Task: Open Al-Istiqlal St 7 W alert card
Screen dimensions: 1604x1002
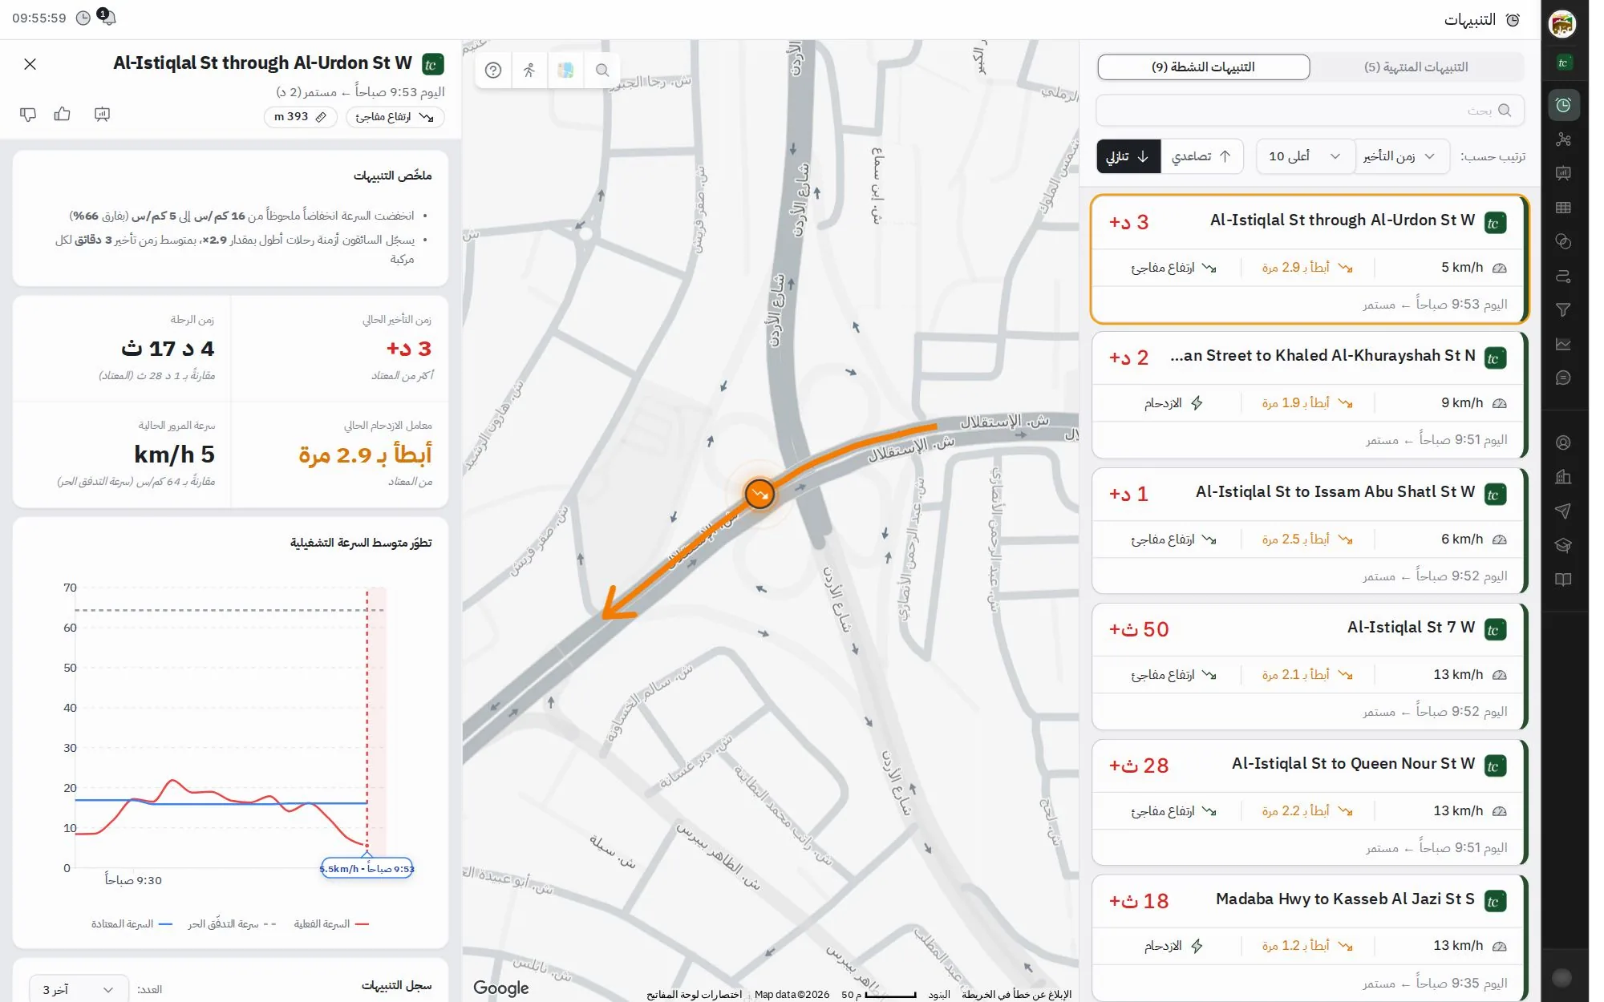Action: tap(1309, 667)
